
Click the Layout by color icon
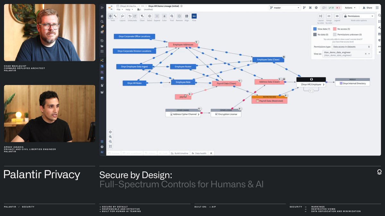coord(321,16)
